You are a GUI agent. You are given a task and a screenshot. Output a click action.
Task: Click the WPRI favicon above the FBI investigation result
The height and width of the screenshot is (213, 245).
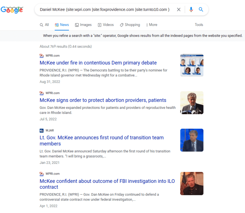pyautogui.click(x=41, y=174)
